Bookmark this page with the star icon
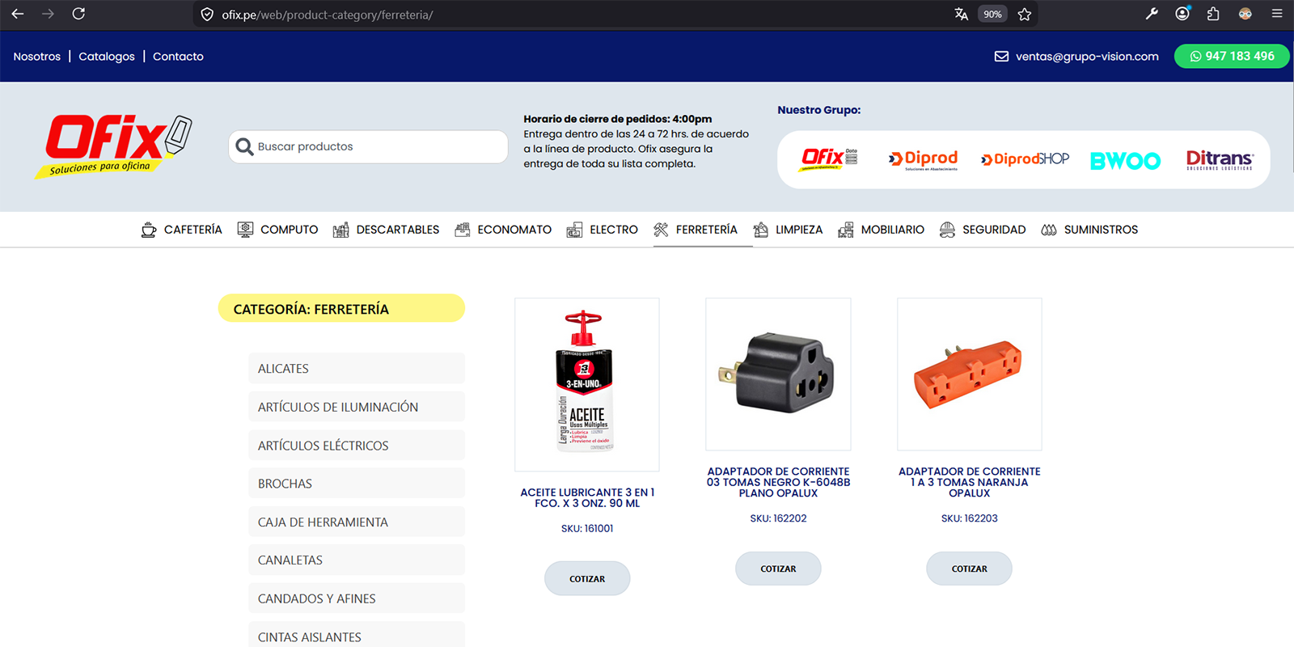Viewport: 1294px width, 647px height. (x=1025, y=15)
